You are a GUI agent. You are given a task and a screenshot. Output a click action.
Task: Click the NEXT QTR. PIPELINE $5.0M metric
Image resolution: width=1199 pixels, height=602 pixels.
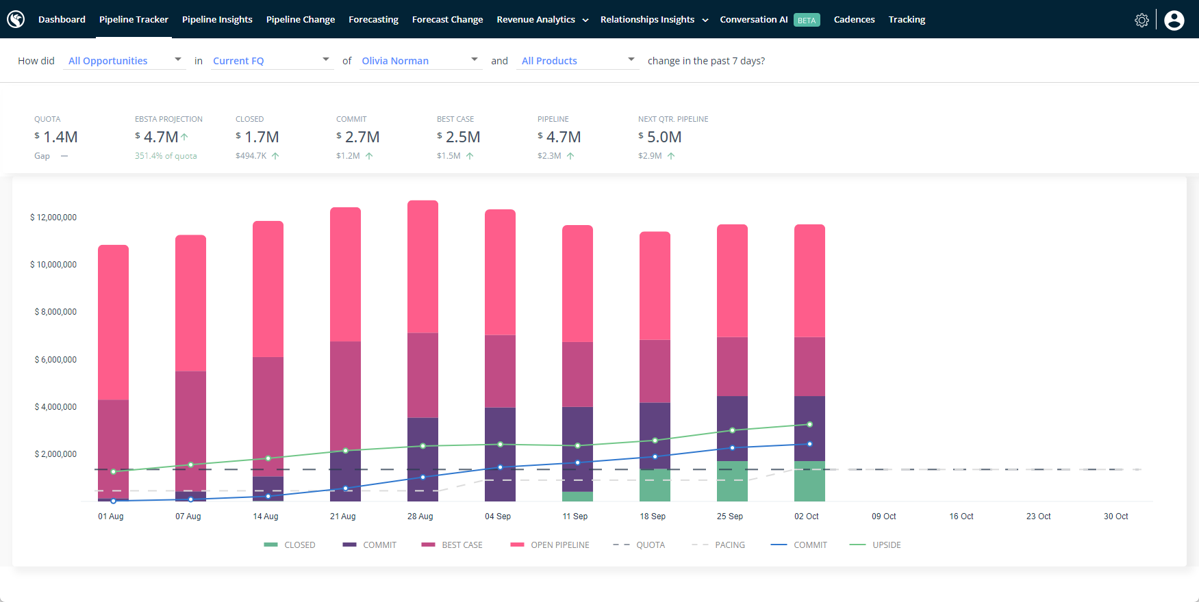660,137
